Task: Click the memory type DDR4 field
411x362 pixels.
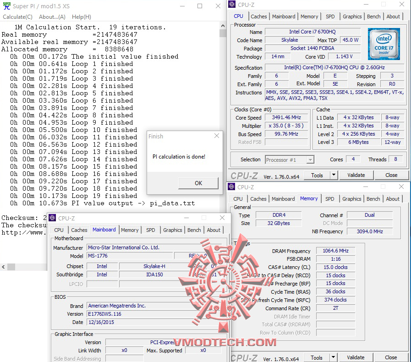Action: 279,215
